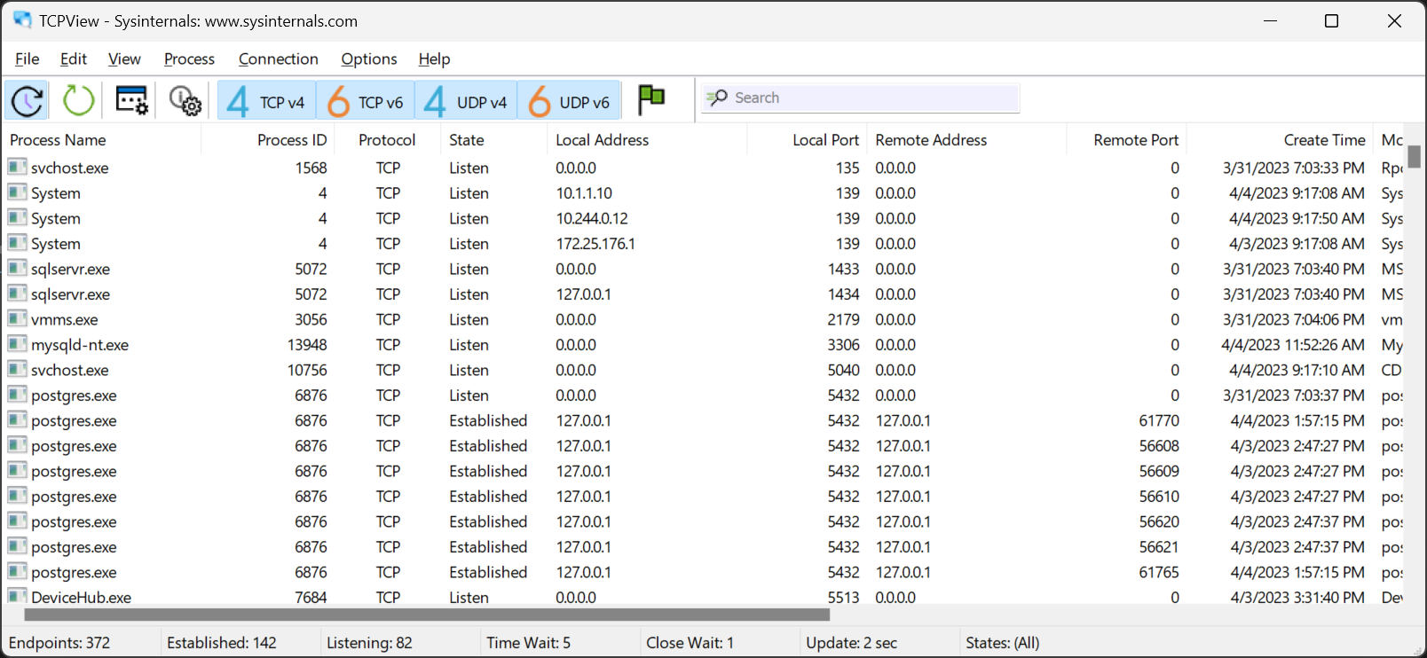Click the Established: 142 status entry
Viewport: 1427px width, 658px height.
[x=222, y=643]
